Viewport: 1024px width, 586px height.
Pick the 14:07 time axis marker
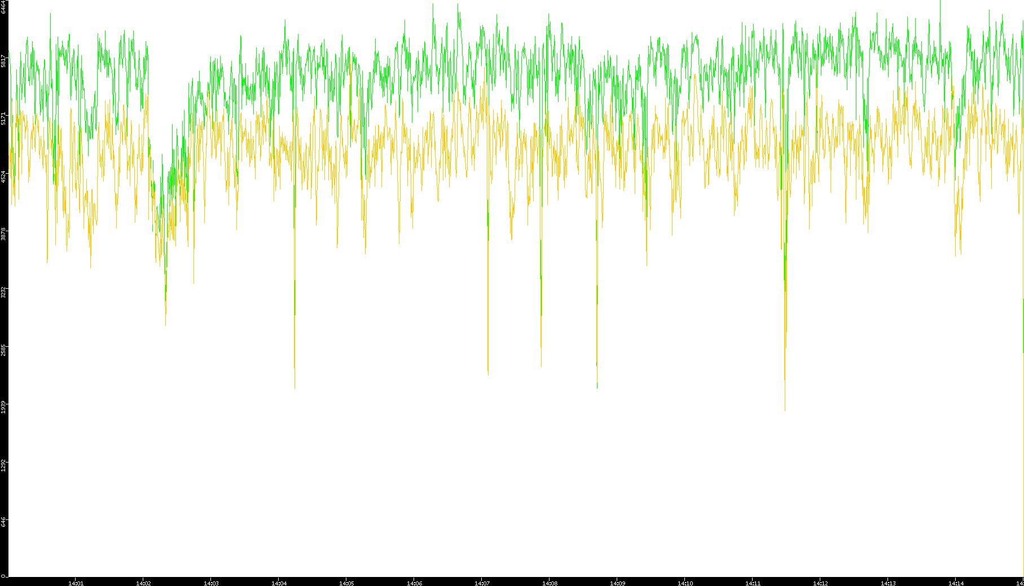[x=482, y=583]
